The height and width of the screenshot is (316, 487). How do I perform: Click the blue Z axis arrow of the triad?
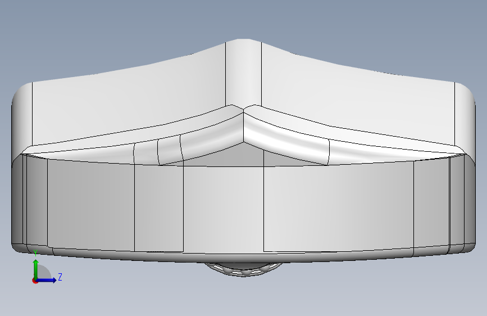coord(47,280)
